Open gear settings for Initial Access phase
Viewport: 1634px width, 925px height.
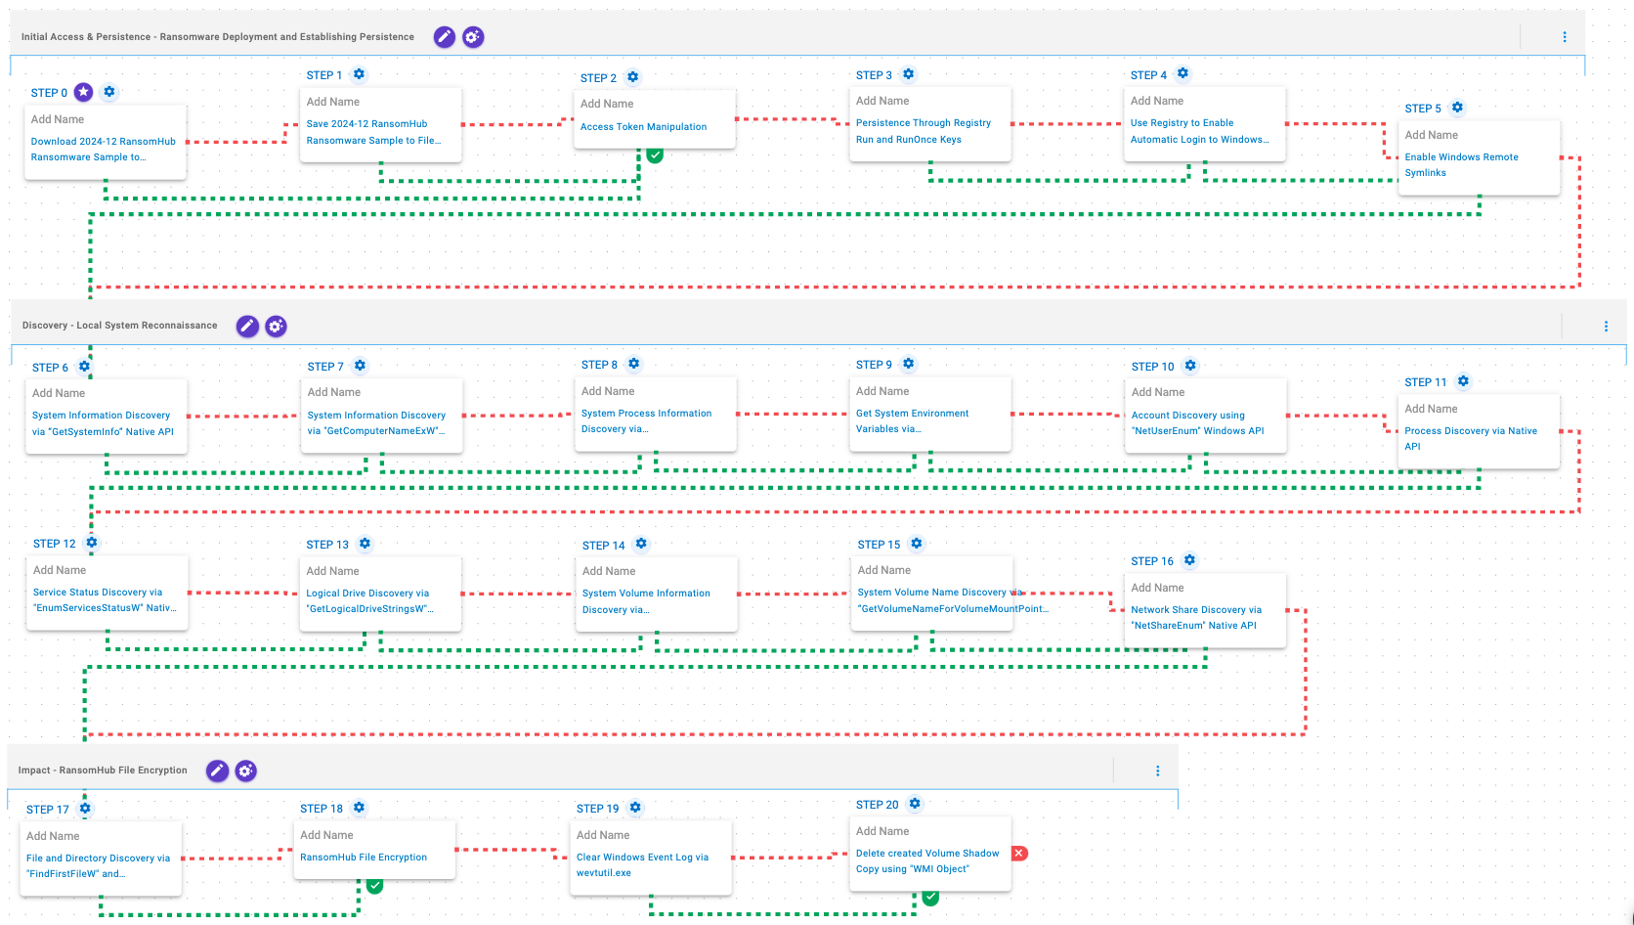[x=473, y=37]
